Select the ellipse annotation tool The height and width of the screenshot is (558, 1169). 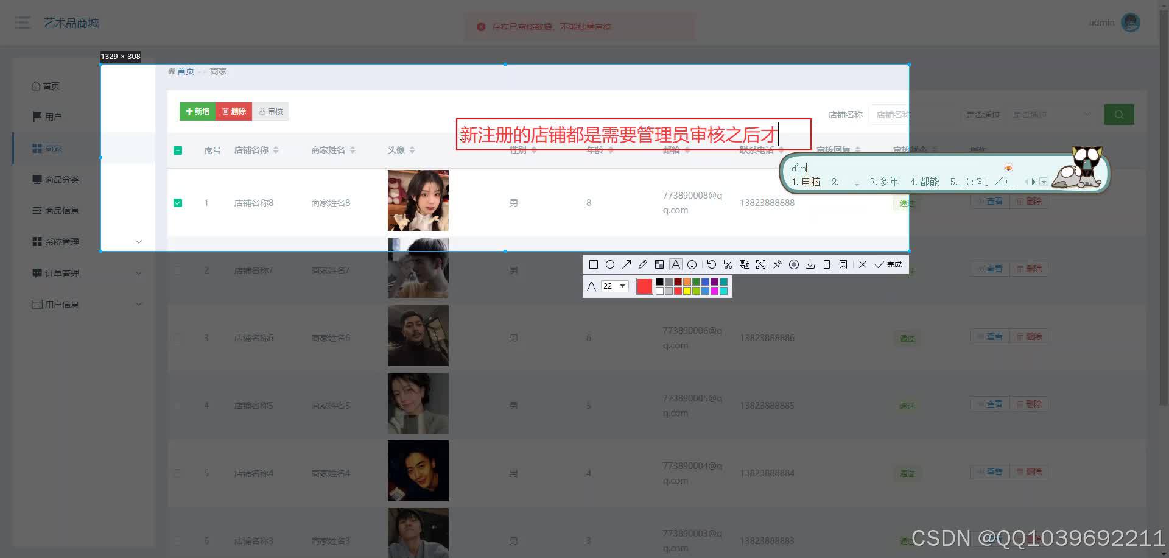tap(610, 264)
